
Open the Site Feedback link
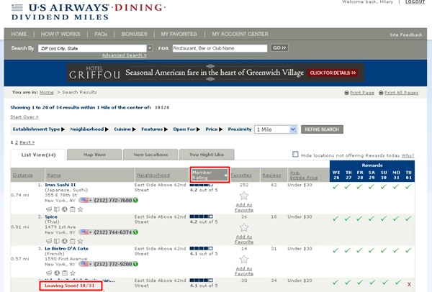[x=406, y=35]
